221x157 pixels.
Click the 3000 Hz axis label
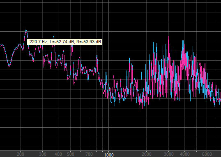(169, 154)
